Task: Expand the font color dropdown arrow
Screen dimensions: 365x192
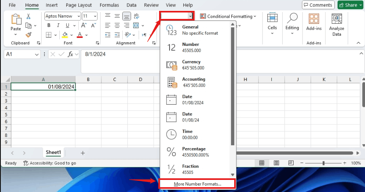Action: tap(86, 35)
